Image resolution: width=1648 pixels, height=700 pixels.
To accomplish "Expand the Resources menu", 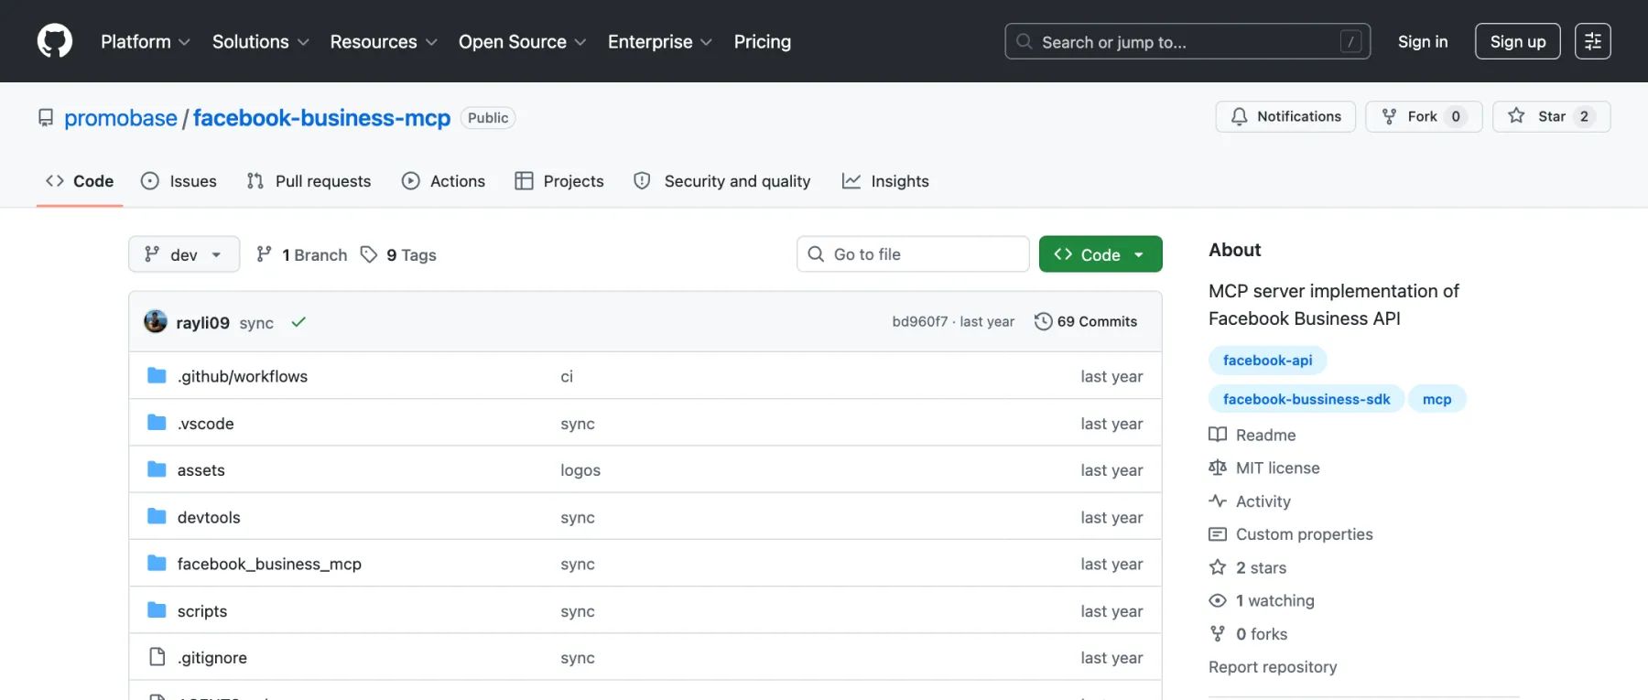I will [x=384, y=42].
